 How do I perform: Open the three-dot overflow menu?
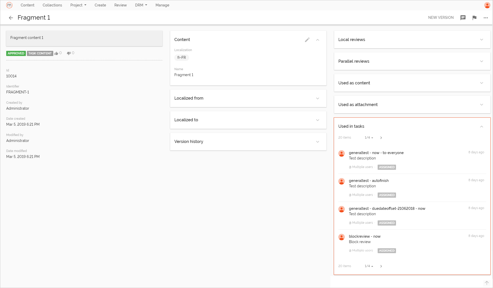click(x=486, y=18)
